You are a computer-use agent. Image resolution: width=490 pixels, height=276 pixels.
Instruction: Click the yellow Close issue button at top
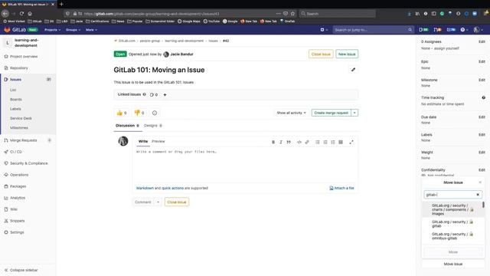[x=321, y=54]
